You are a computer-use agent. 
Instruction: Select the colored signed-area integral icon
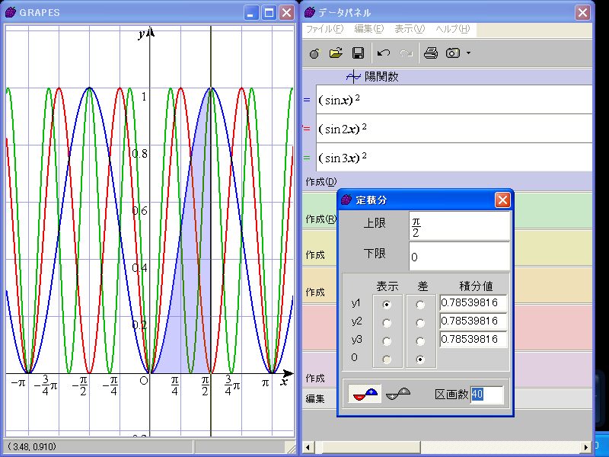pyautogui.click(x=364, y=394)
